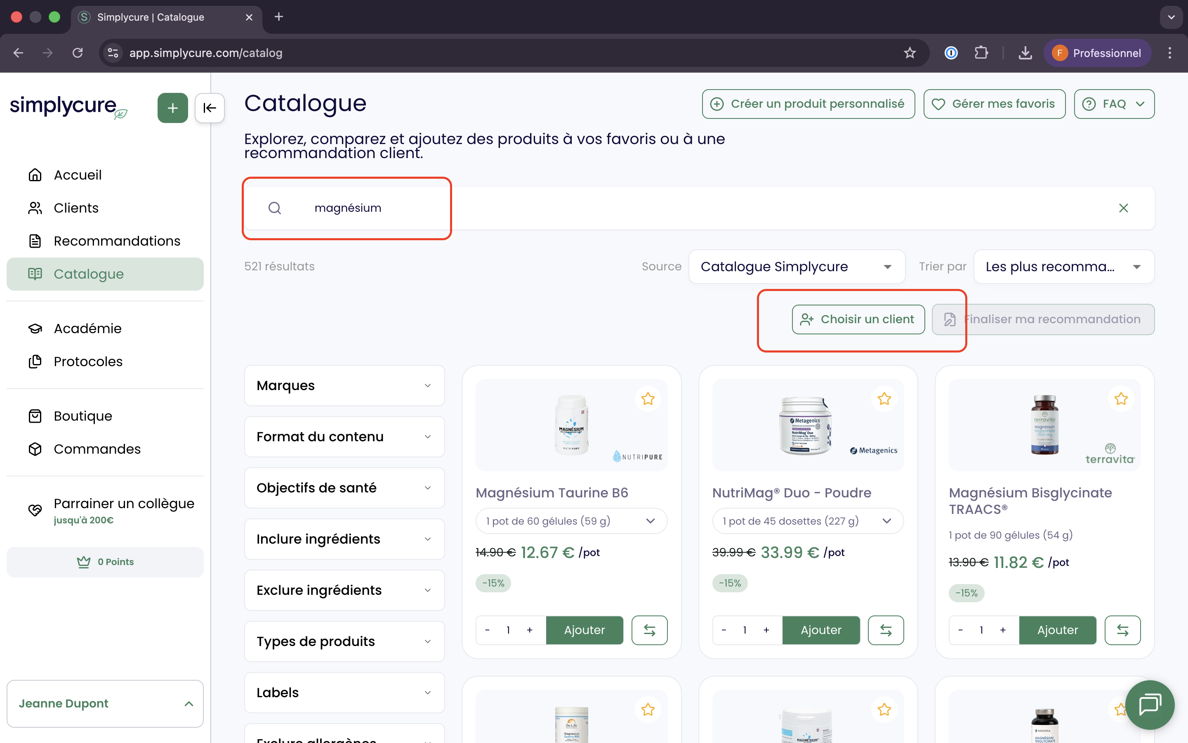1188x743 pixels.
Task: Compare Magnésium Taurine B6 swap icon
Action: click(x=649, y=630)
